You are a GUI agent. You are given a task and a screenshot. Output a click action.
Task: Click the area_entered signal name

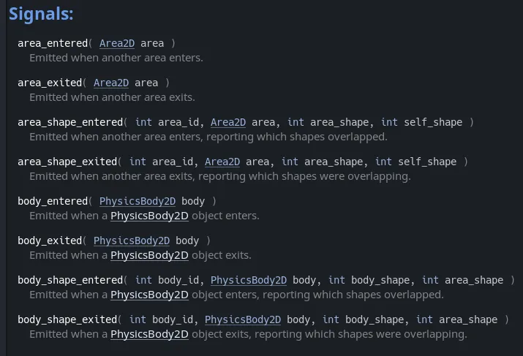(x=52, y=43)
